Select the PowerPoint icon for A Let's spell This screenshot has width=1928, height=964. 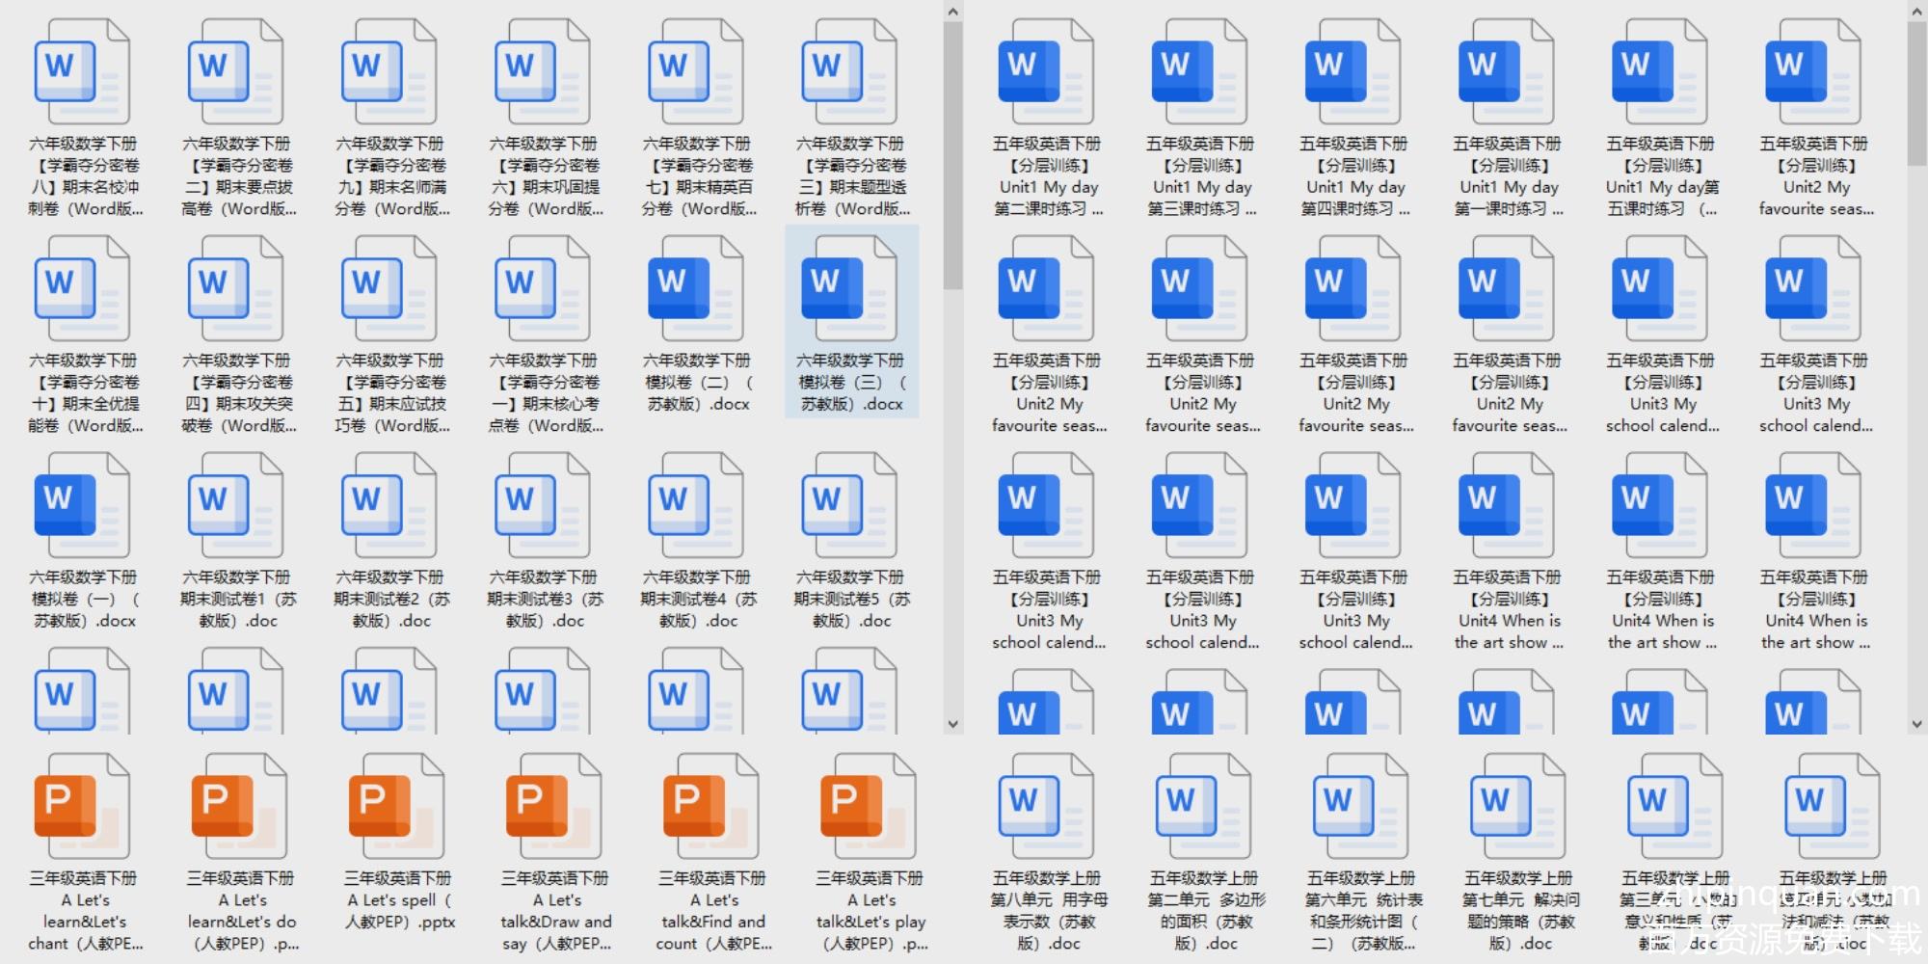pos(396,807)
